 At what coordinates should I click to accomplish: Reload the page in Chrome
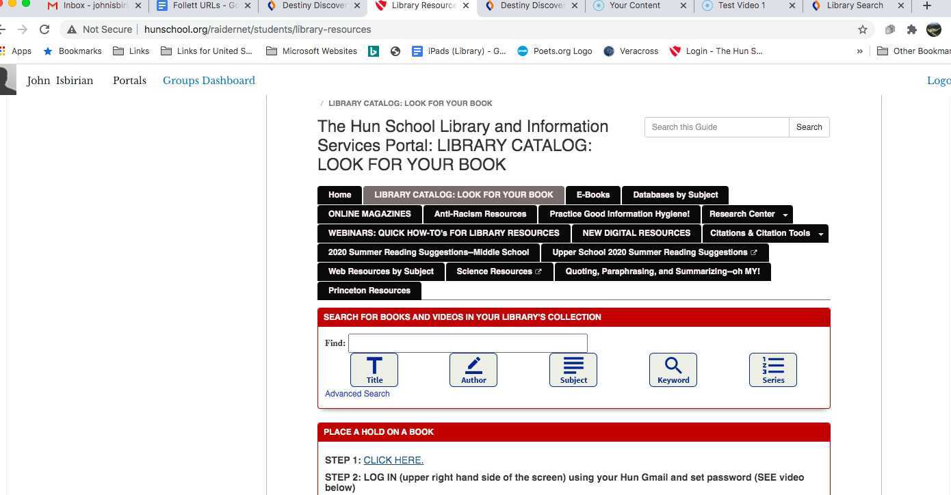coord(44,29)
